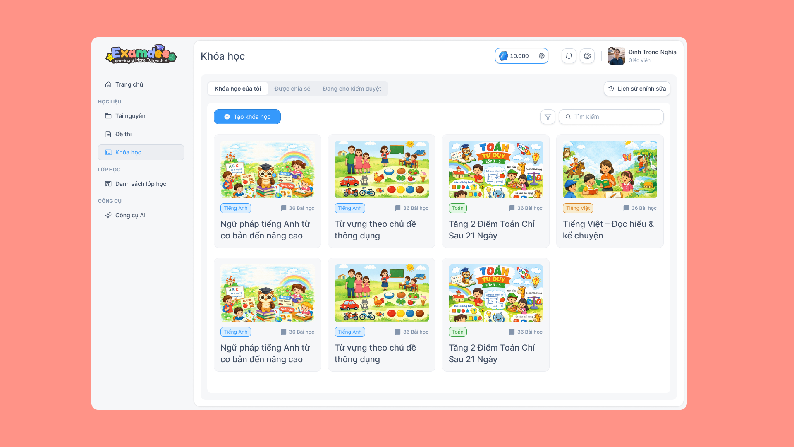794x447 pixels.
Task: Click the Examdee logo
Action: click(141, 54)
